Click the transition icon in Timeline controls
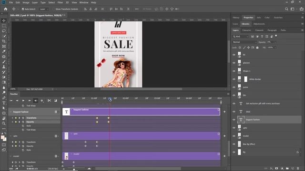 [x=56, y=100]
